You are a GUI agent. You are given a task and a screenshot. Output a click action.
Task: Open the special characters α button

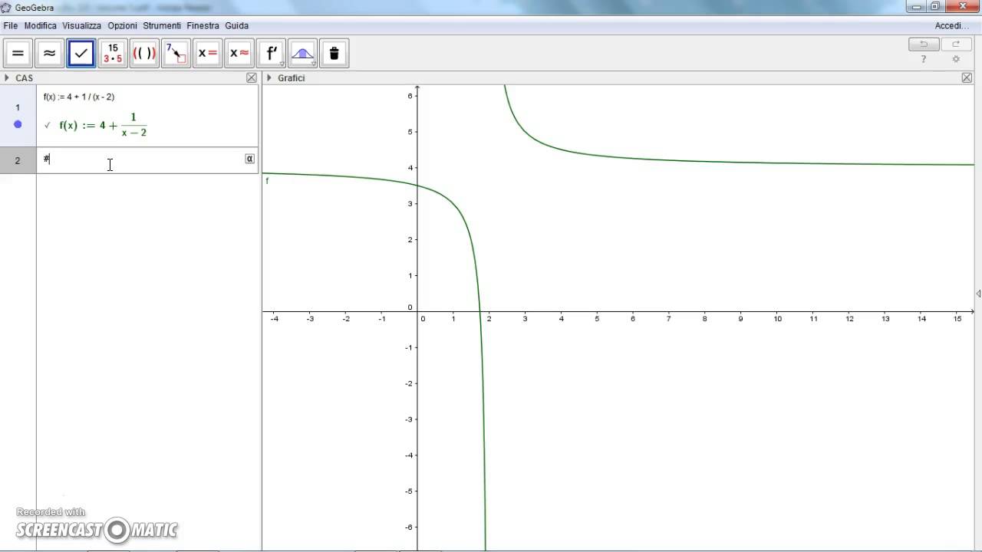(x=250, y=159)
